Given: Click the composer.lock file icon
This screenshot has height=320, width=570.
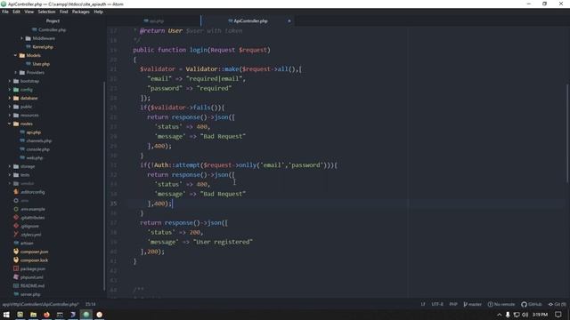Looking at the screenshot, I should pos(16,260).
